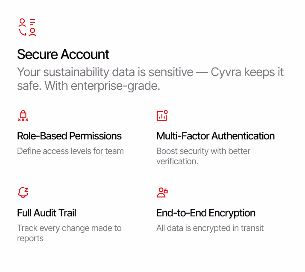The image size is (305, 272).
Task: Click the user accounts icon above Secure Account
Action: pos(27,27)
